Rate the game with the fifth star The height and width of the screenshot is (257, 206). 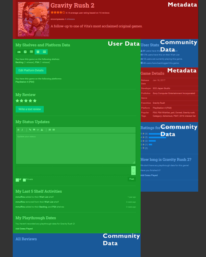[x=35, y=101]
